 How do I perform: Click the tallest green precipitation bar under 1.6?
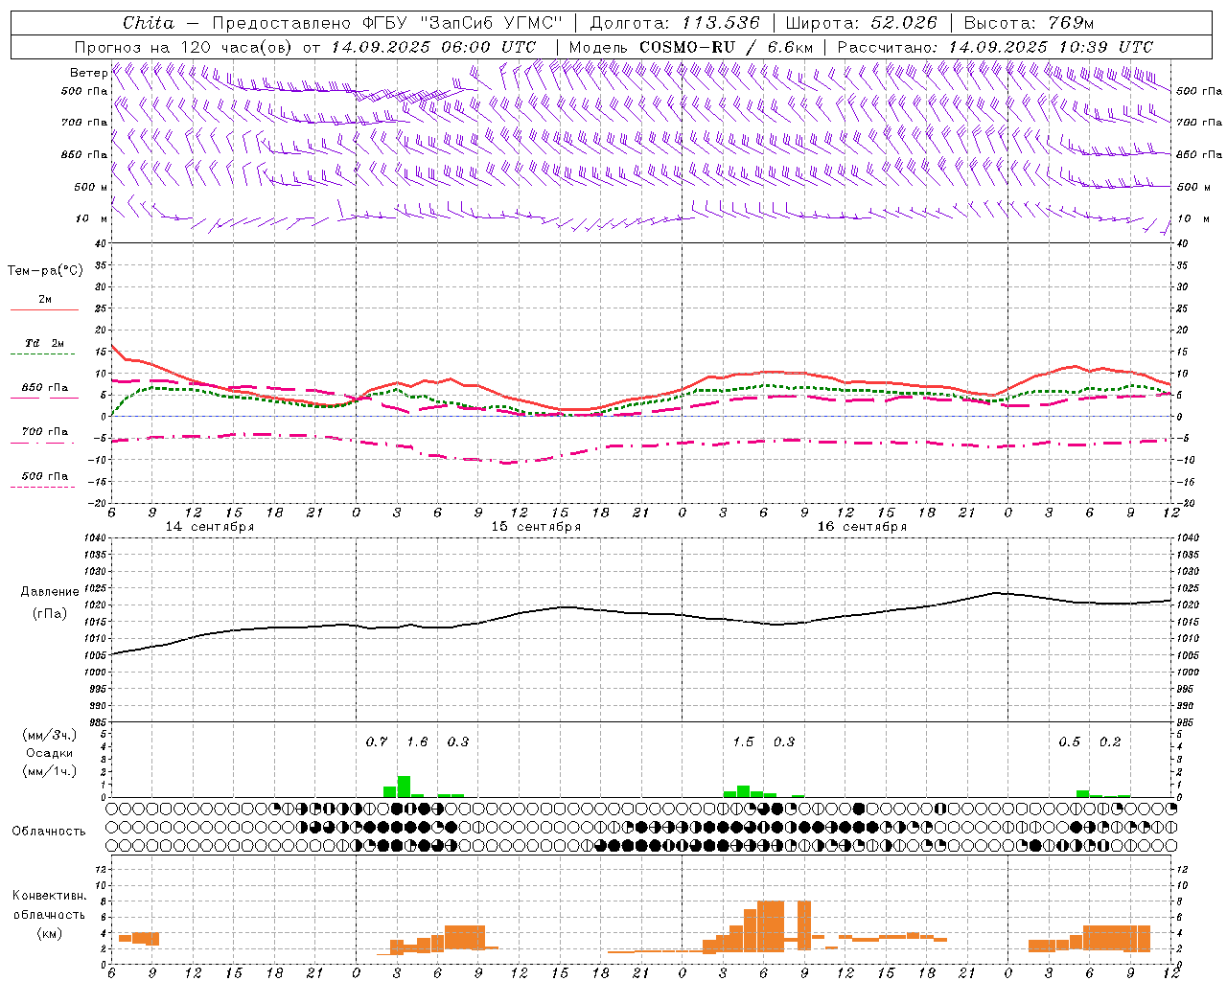coord(404,787)
